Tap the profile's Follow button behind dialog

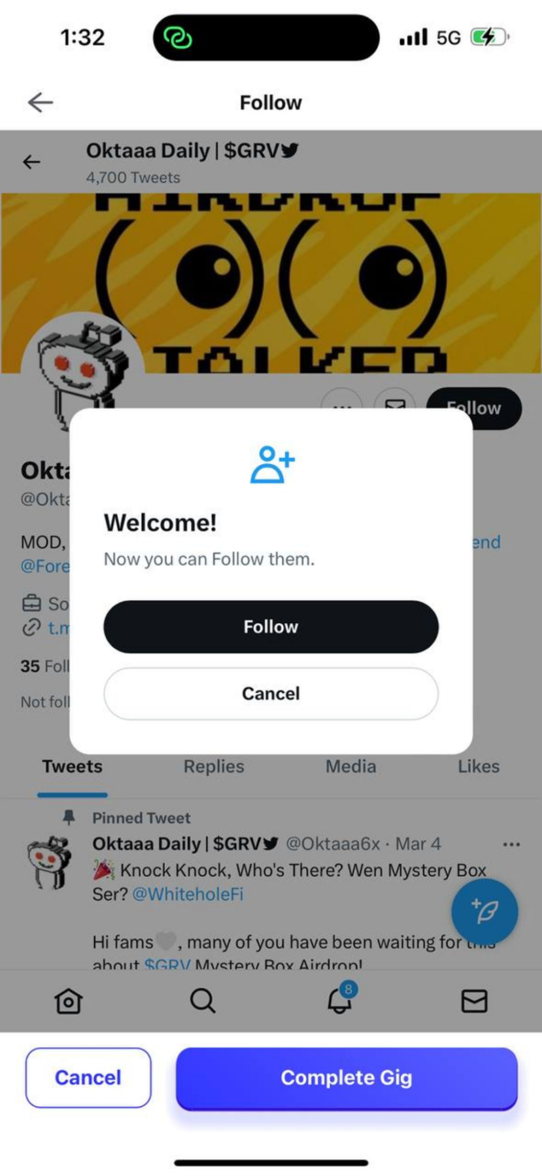coord(475,408)
